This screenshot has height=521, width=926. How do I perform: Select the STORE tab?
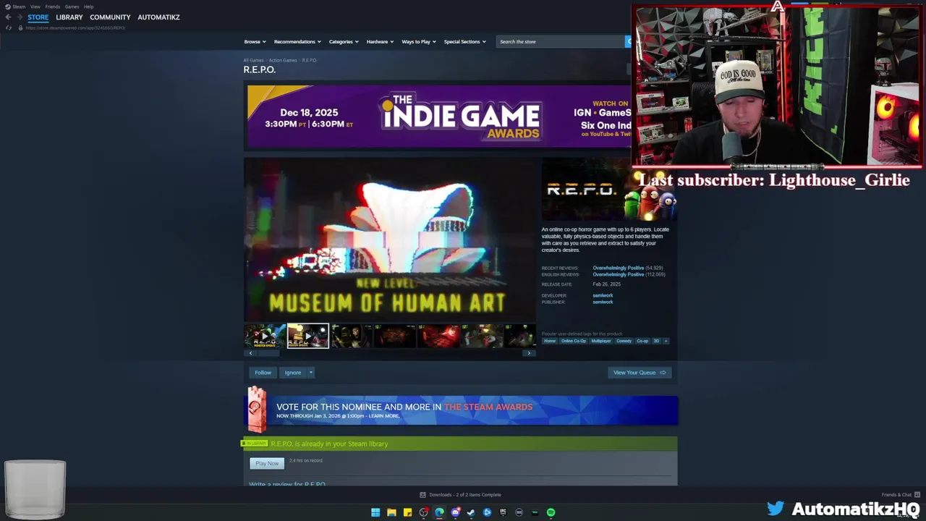[x=38, y=17]
